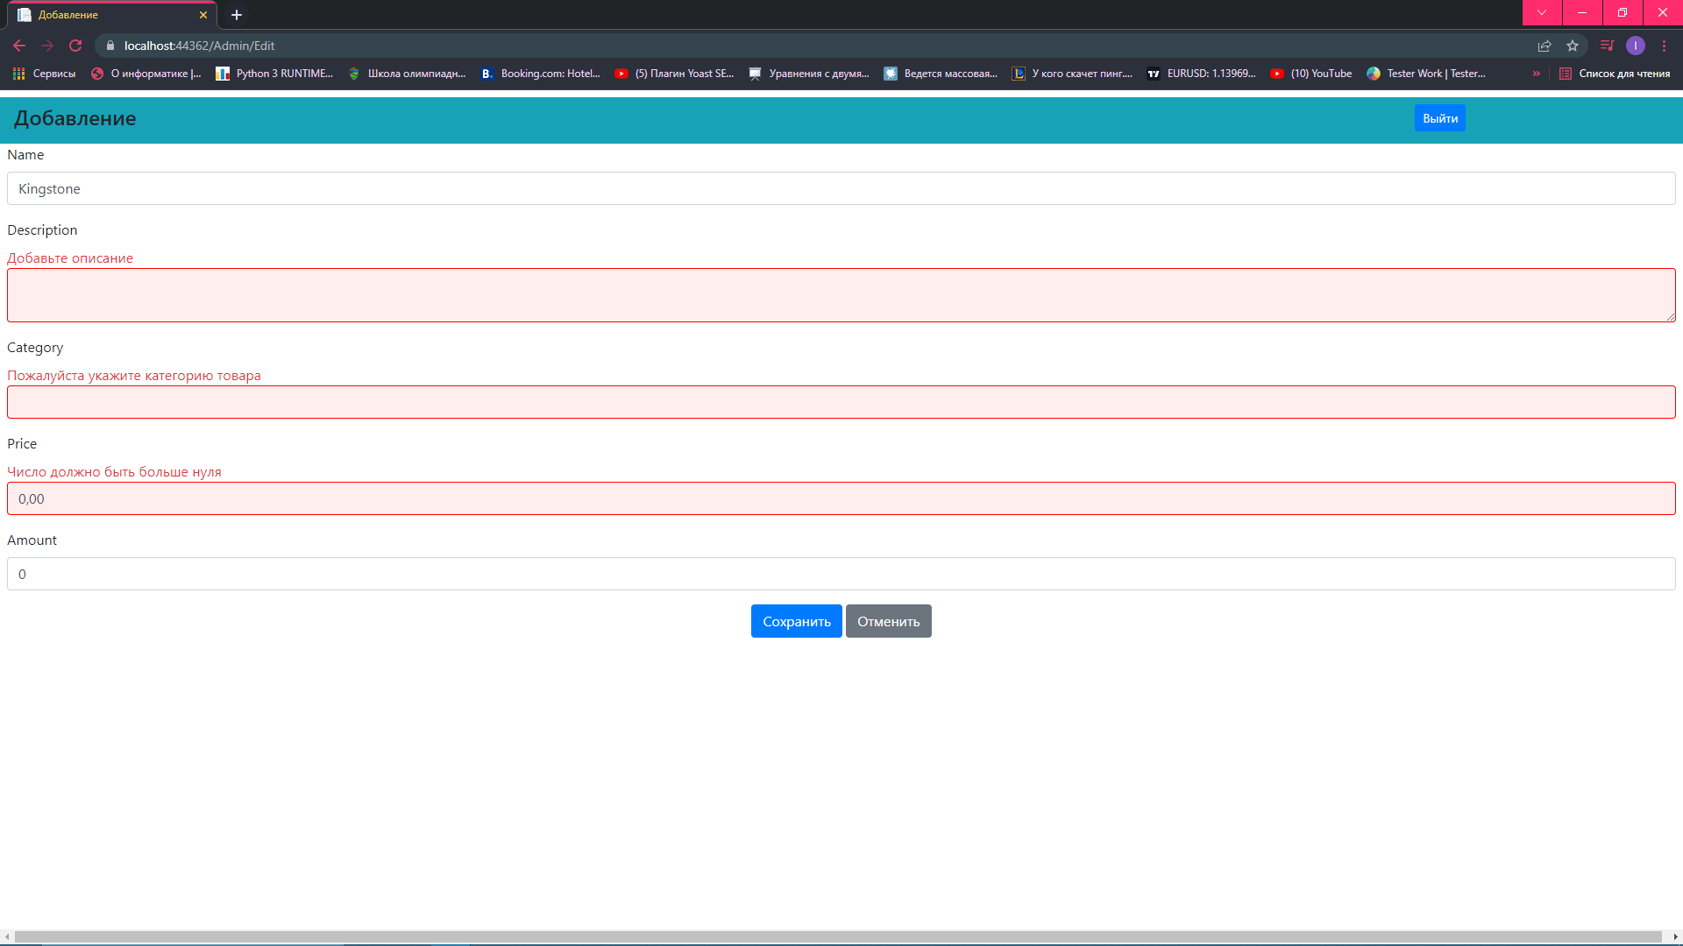Click the pink dropdown arrow in the title bar
The height and width of the screenshot is (946, 1683).
(x=1541, y=13)
